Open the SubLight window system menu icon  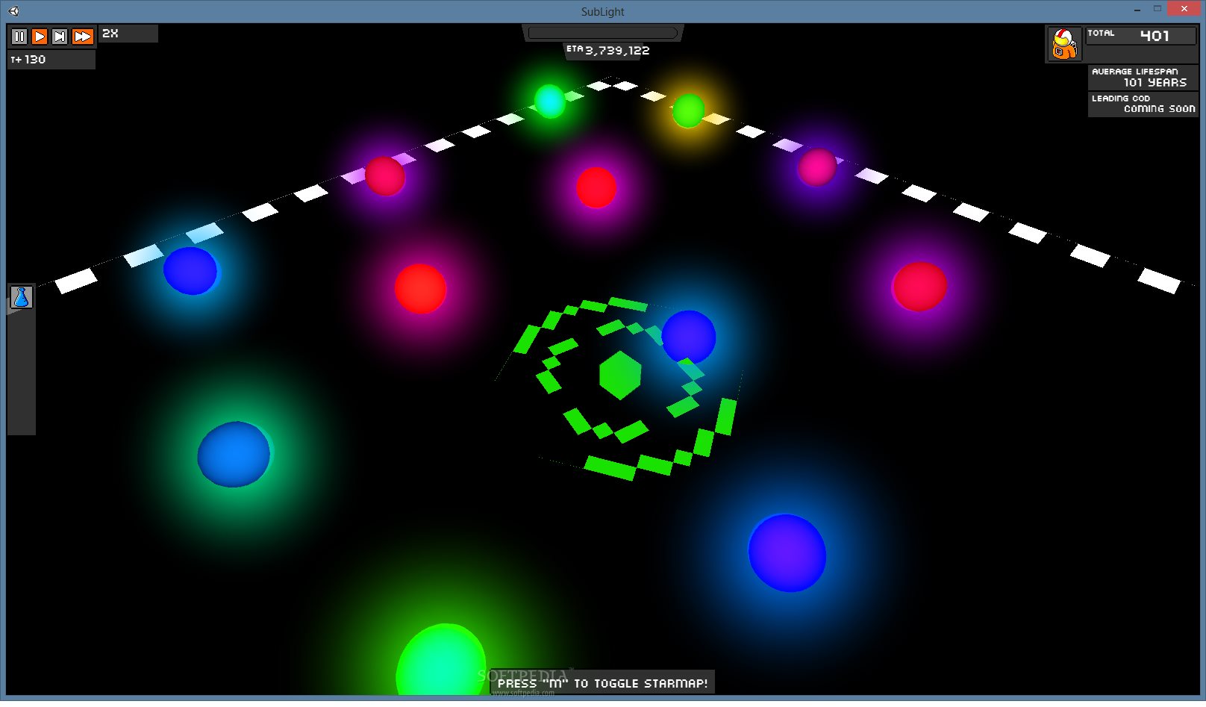(14, 11)
